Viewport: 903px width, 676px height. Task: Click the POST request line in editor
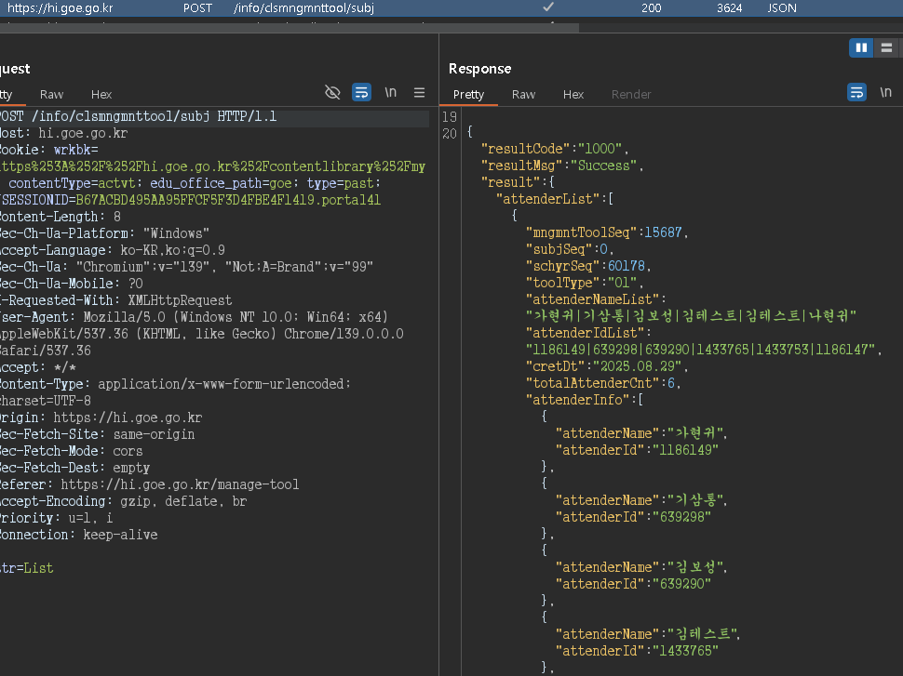[140, 117]
